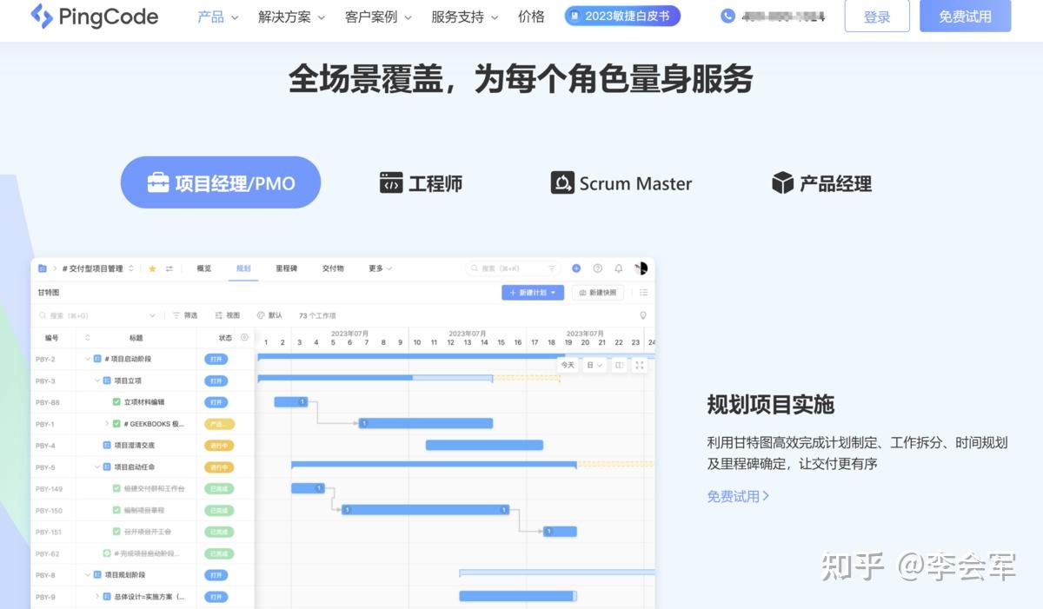This screenshot has height=609, width=1043.
Task: Click the swap arrows icon beside star
Action: click(x=169, y=268)
